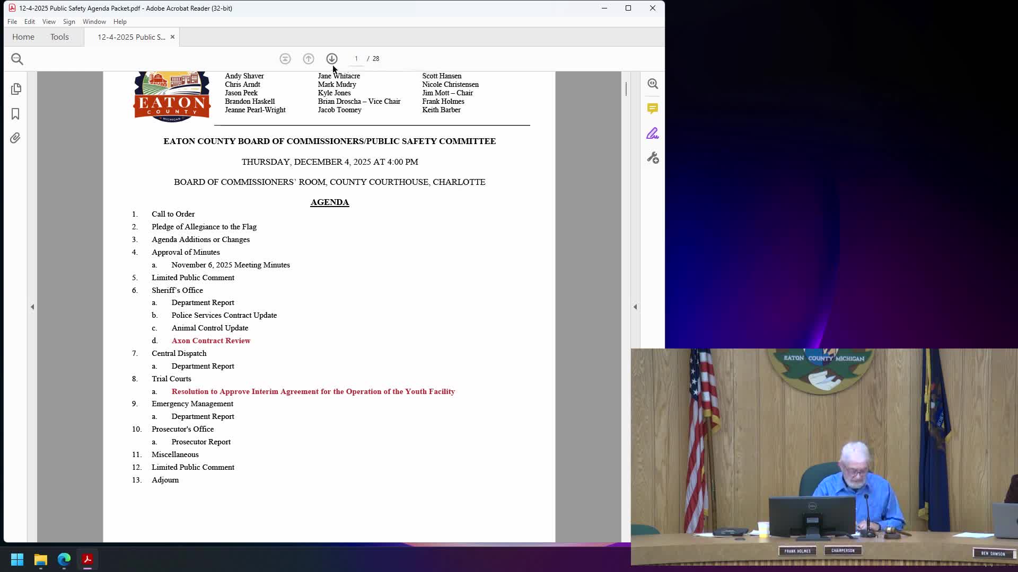Screen dimensions: 1018x572
Task: Click the Find text magnifier icon
Action: [x=17, y=59]
